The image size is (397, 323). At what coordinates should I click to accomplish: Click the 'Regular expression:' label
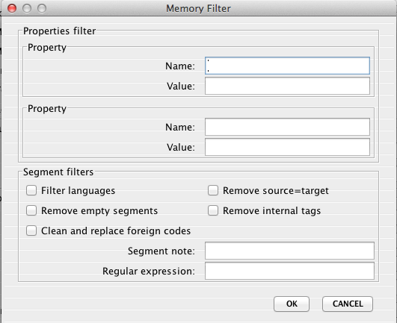pyautogui.click(x=149, y=272)
